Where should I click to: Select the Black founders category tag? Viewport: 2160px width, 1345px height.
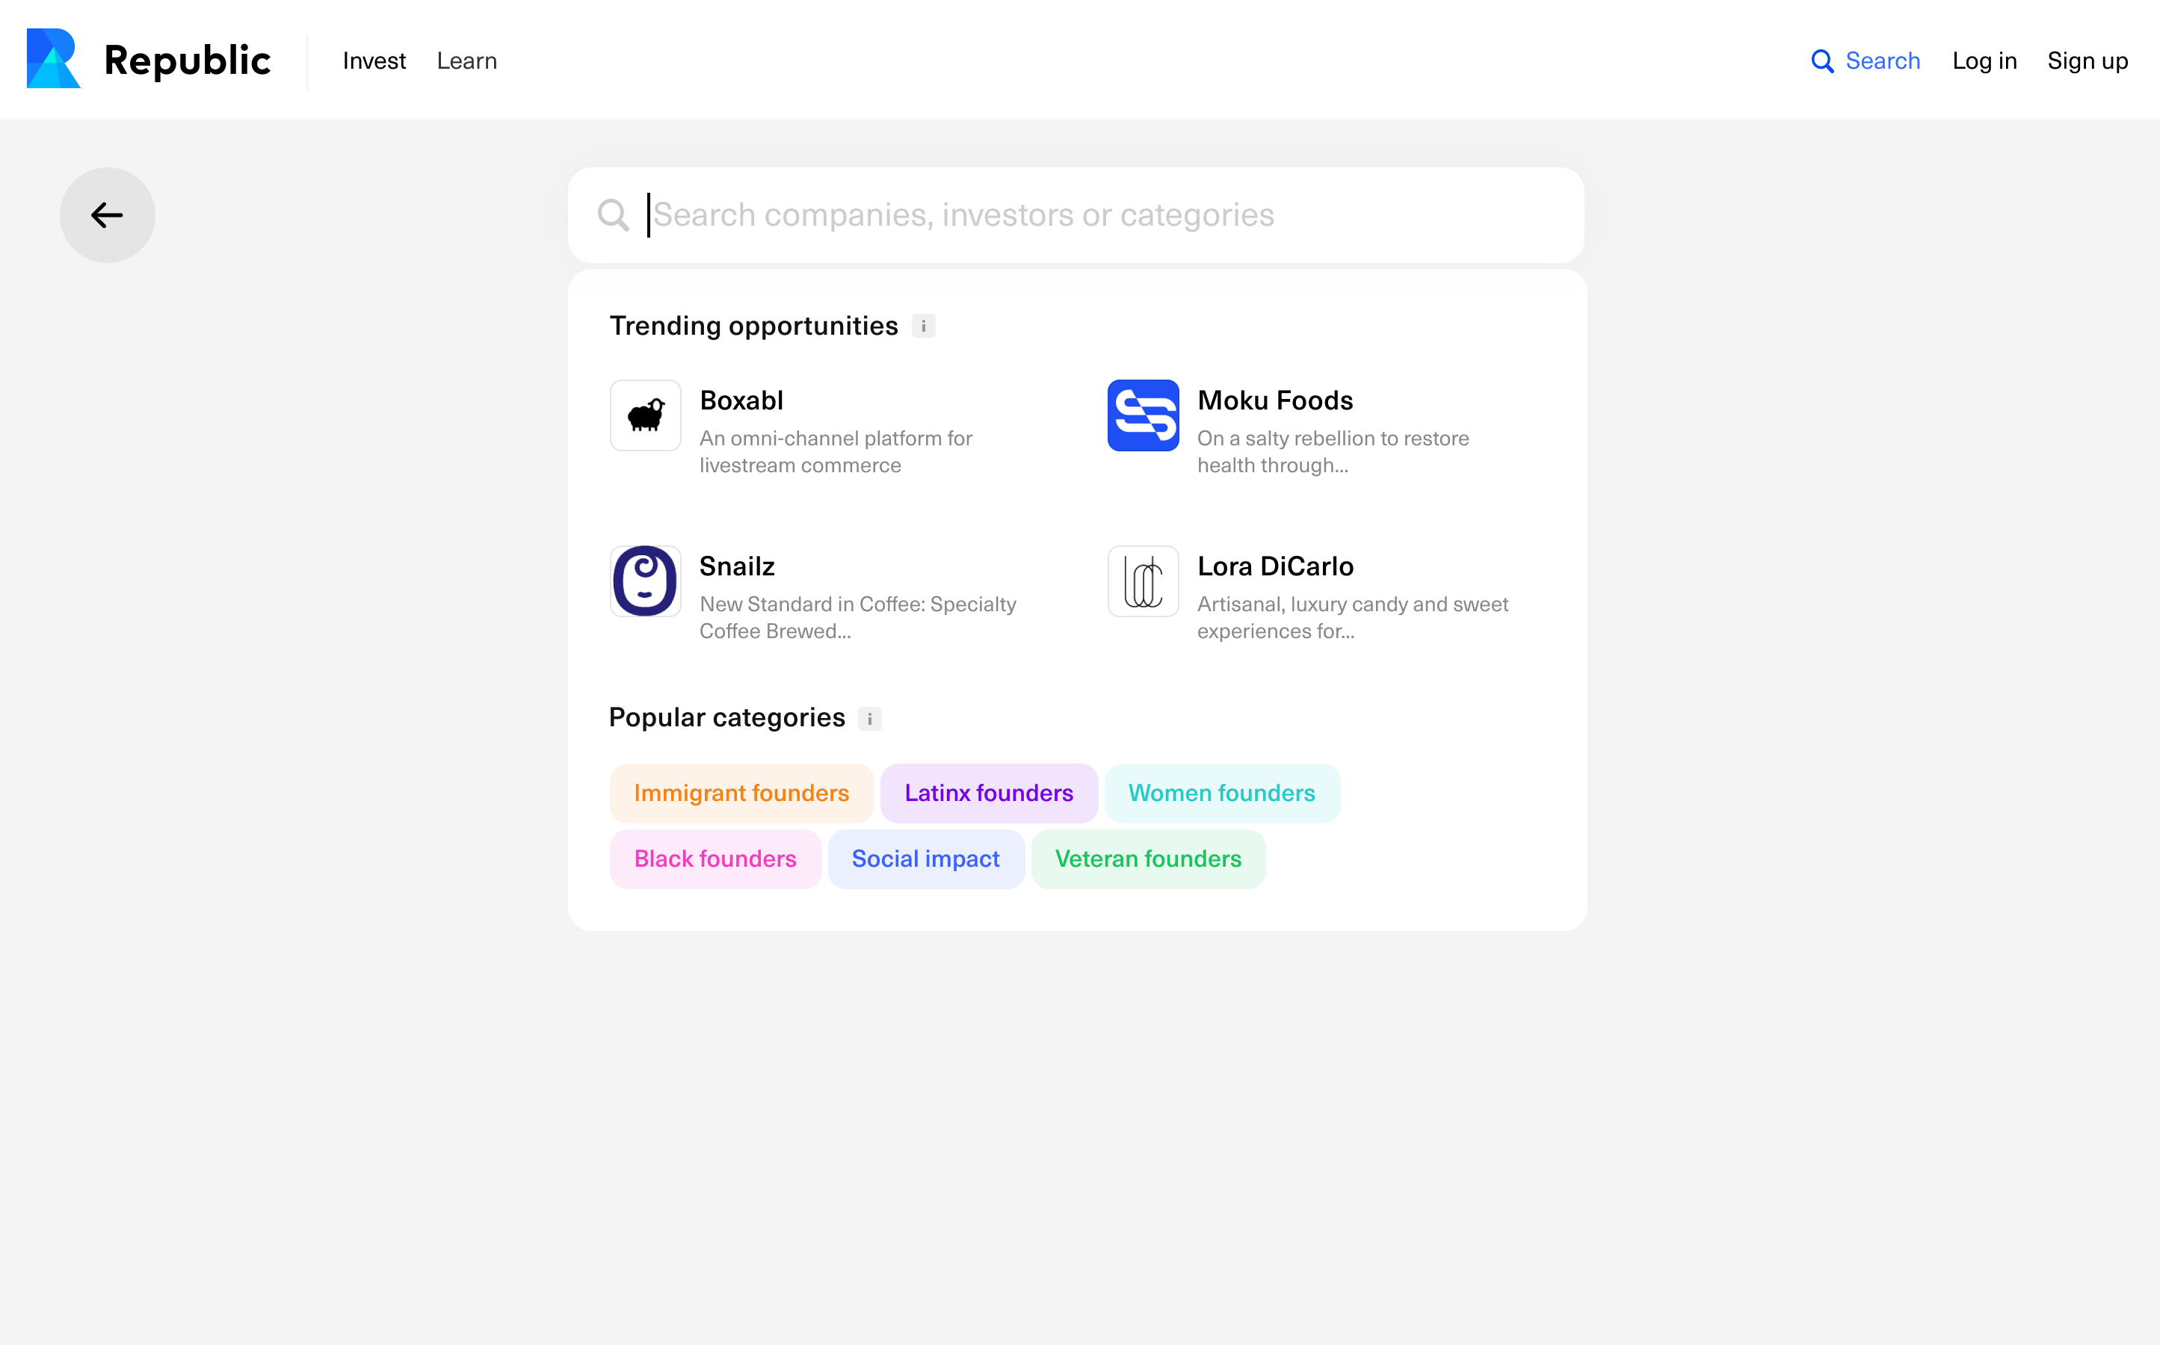pos(716,857)
